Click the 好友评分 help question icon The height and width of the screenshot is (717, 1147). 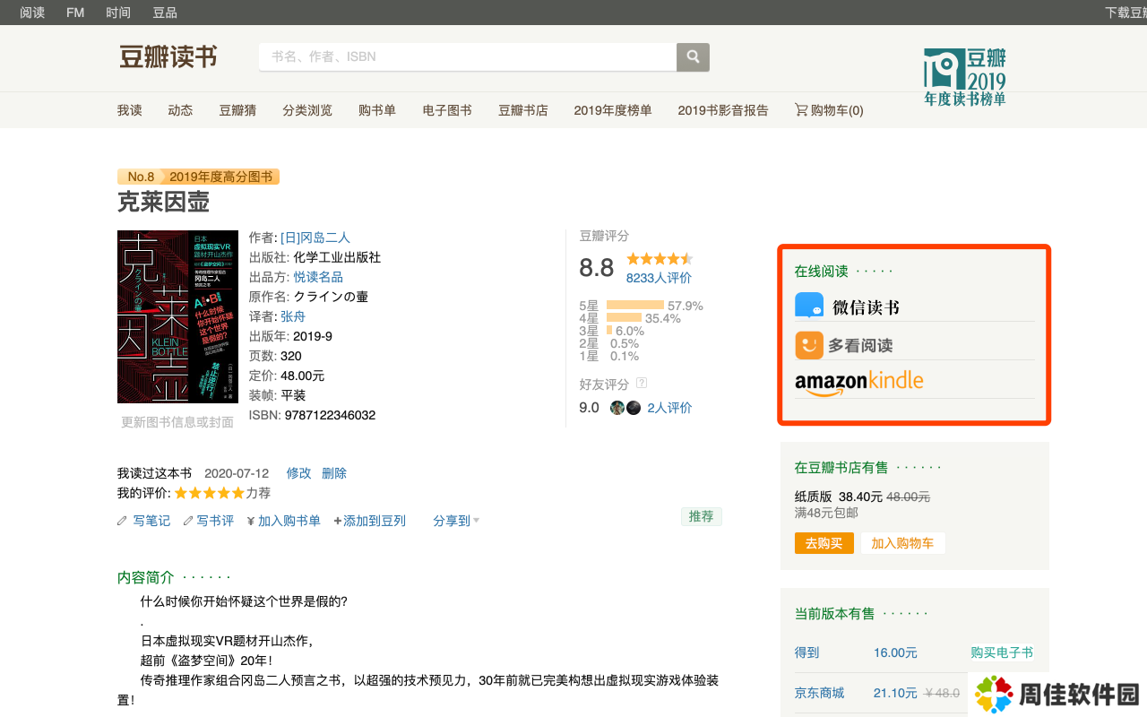coord(642,384)
